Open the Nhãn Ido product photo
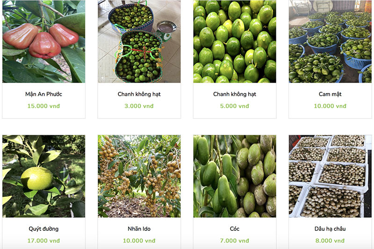 139,176
